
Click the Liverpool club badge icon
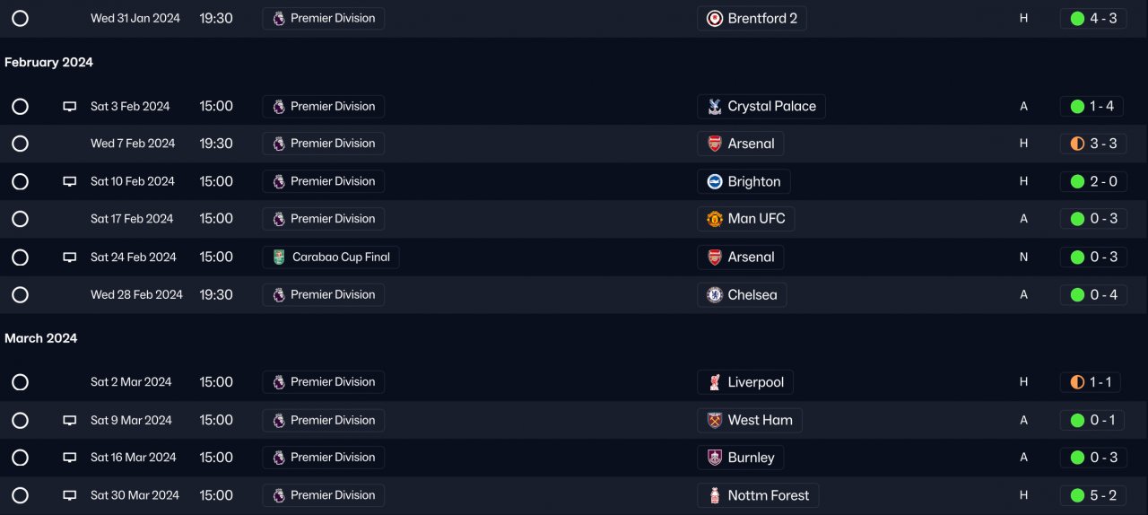[715, 382]
